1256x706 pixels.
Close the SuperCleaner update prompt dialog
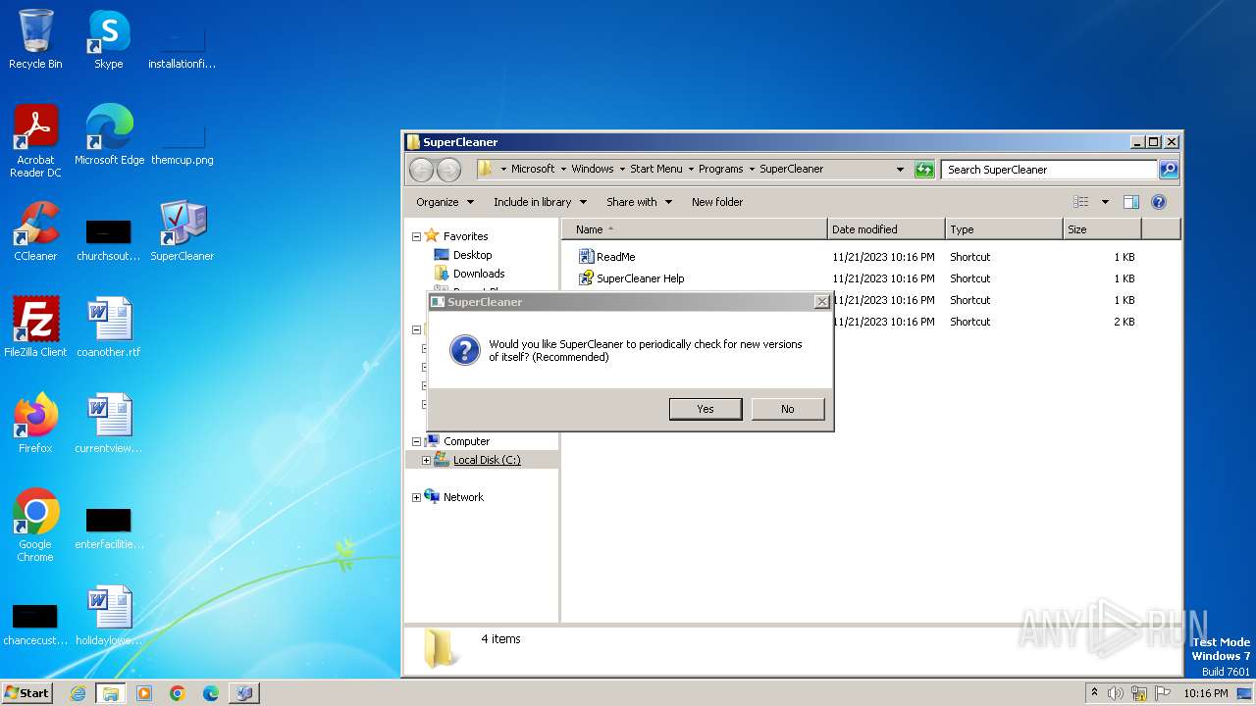click(821, 302)
